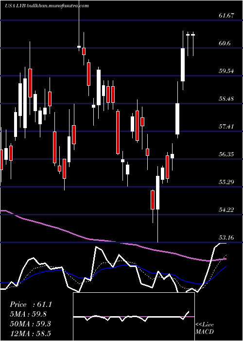
Task: Click the 53.16 price axis label
Action: tap(226, 237)
